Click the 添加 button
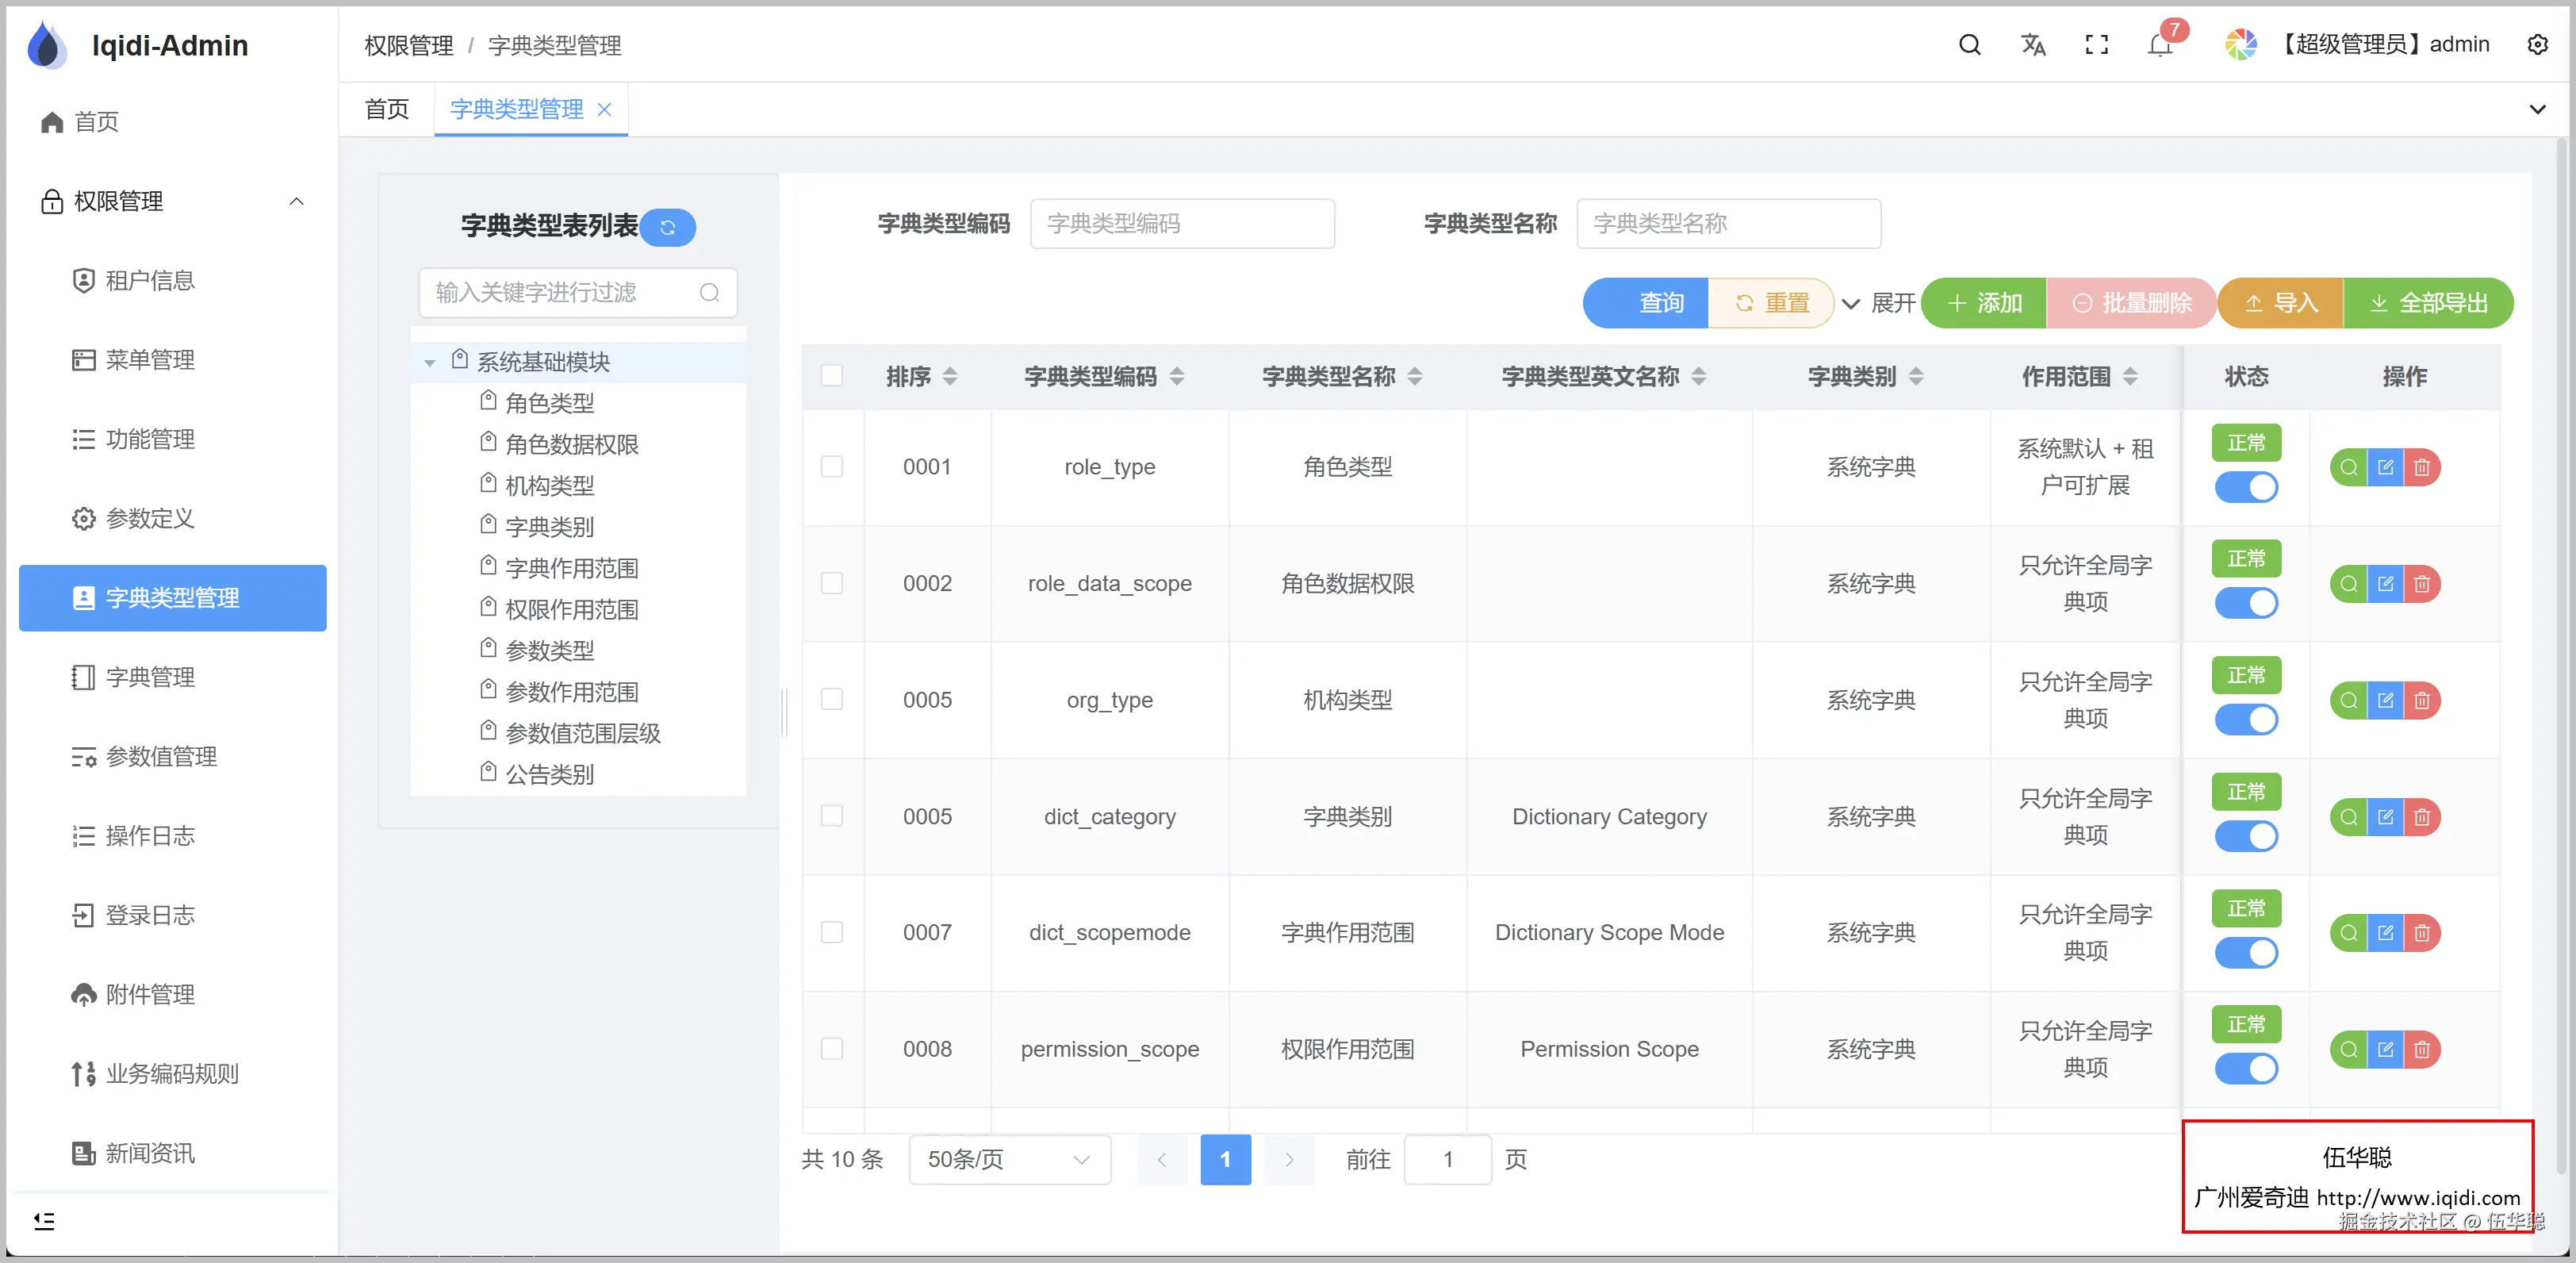 point(1984,303)
